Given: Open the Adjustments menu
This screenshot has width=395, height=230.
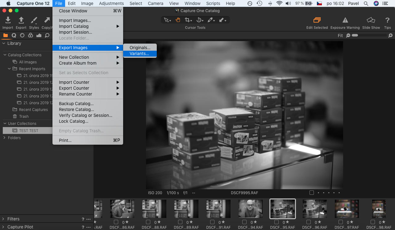Looking at the screenshot, I should 111,3.
